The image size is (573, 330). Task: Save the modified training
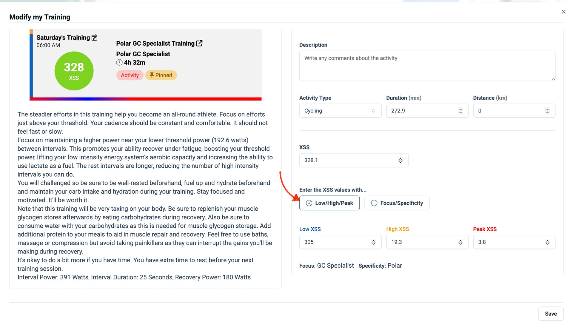pos(551,314)
